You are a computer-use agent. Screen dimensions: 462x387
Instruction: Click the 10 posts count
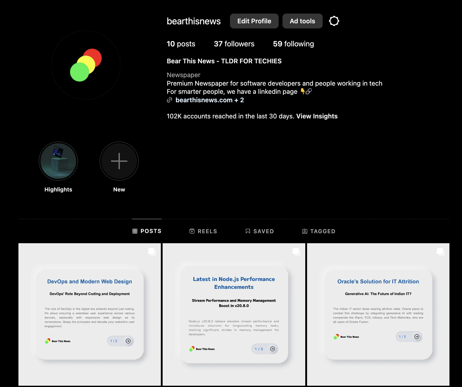(181, 44)
